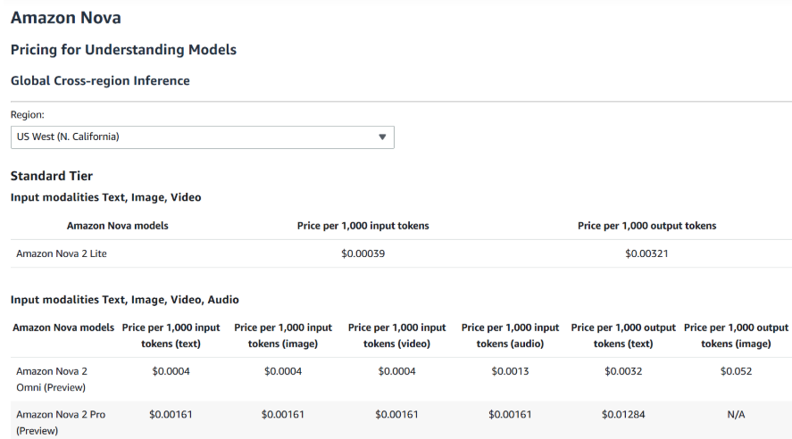Click the Region field label
This screenshot has width=792, height=439.
point(27,115)
